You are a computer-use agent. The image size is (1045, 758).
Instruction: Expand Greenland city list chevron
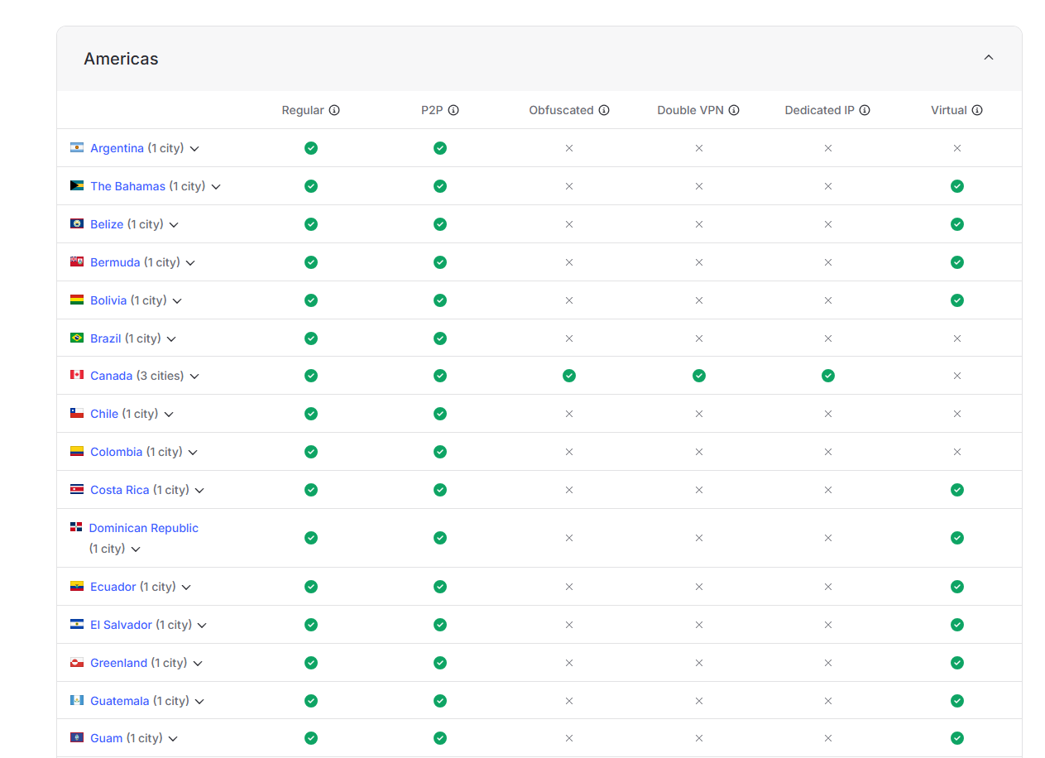coord(198,664)
